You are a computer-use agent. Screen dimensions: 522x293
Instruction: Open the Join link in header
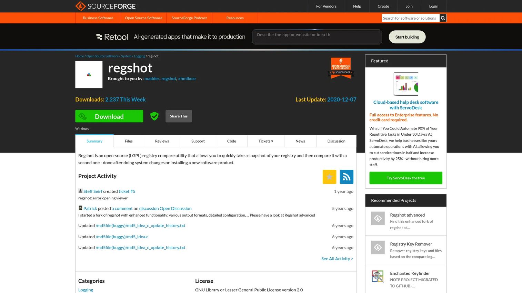pos(409,6)
